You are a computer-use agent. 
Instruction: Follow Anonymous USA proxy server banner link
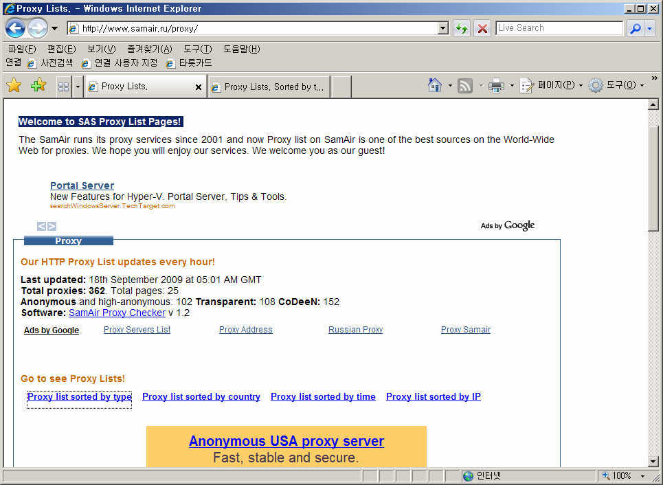pos(286,441)
